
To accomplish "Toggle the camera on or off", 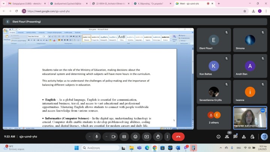I will click(114, 137).
